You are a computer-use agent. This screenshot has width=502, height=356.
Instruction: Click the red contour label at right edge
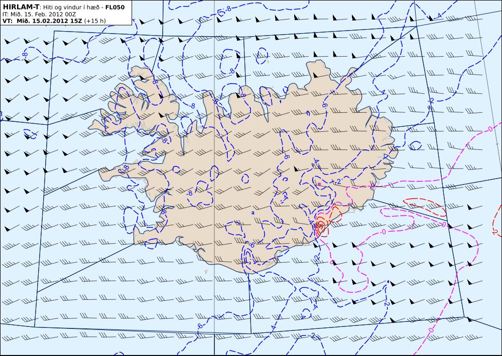point(495,232)
